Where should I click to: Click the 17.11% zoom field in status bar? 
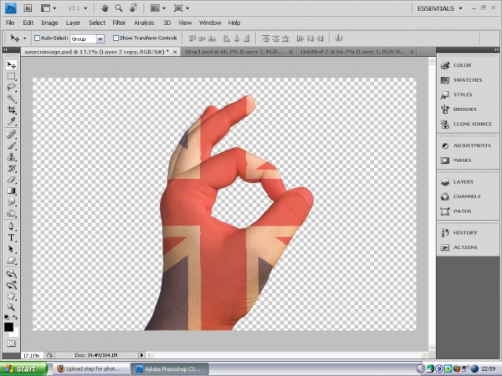click(x=32, y=355)
